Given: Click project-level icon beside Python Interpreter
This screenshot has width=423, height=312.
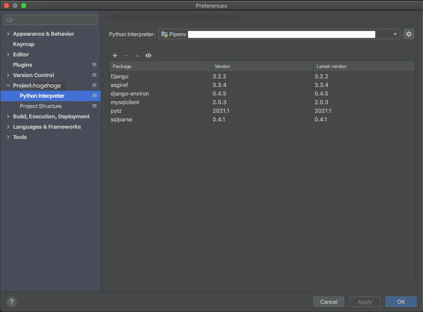Looking at the screenshot, I should coord(94,96).
